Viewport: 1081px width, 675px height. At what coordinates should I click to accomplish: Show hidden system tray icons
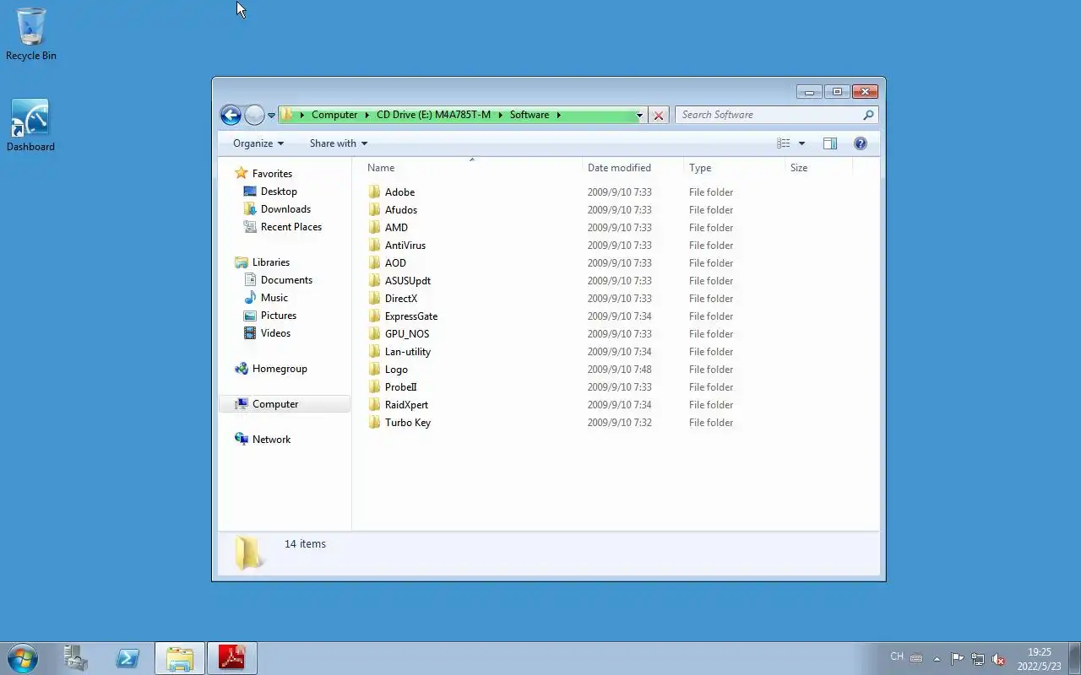[937, 659]
